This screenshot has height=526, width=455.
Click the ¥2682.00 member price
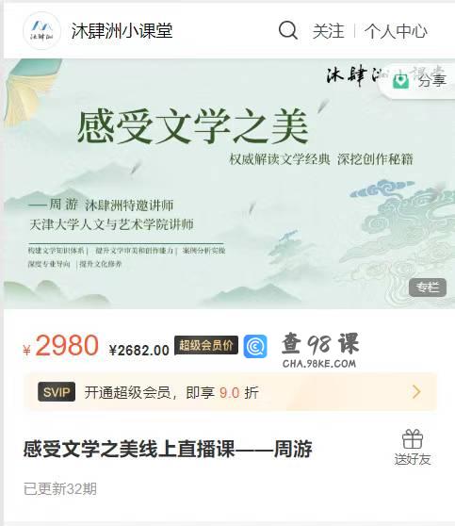coord(139,351)
